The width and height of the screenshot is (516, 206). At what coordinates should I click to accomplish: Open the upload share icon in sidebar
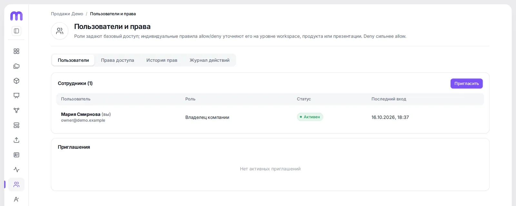[16, 140]
